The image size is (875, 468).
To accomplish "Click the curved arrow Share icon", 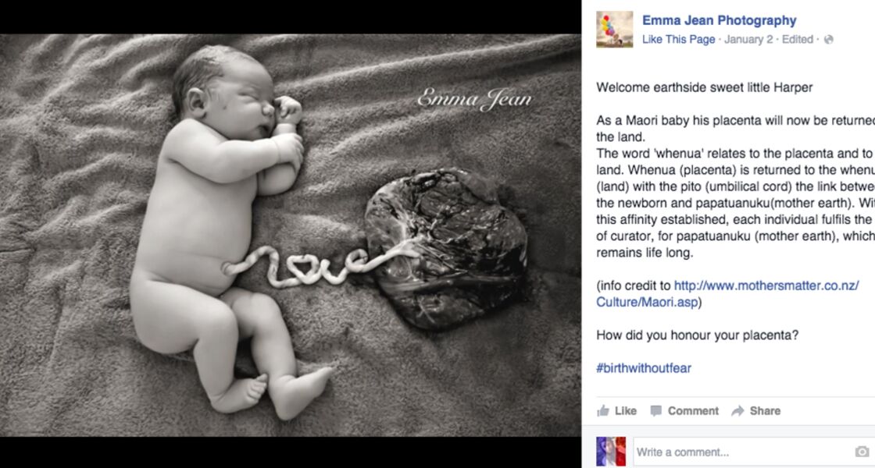I will click(x=737, y=411).
